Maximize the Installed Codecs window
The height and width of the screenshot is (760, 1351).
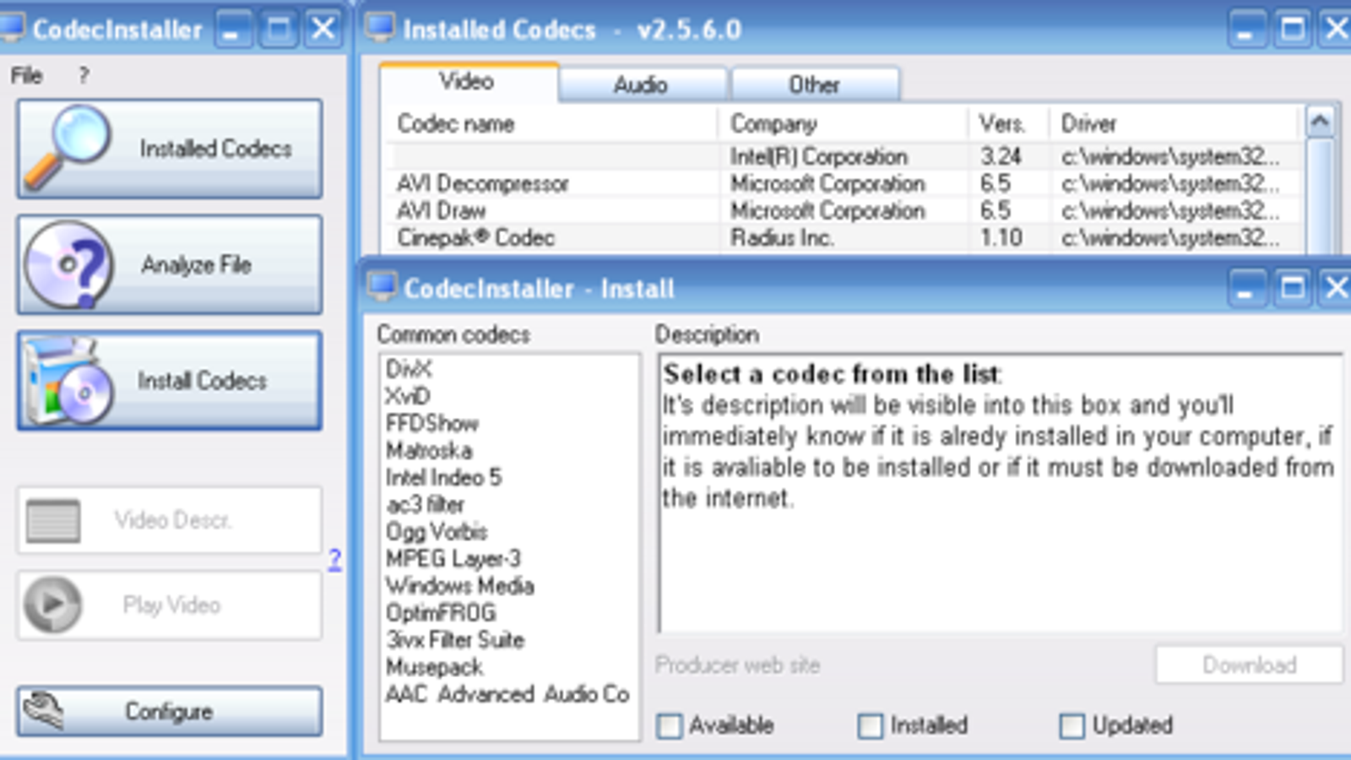1293,30
